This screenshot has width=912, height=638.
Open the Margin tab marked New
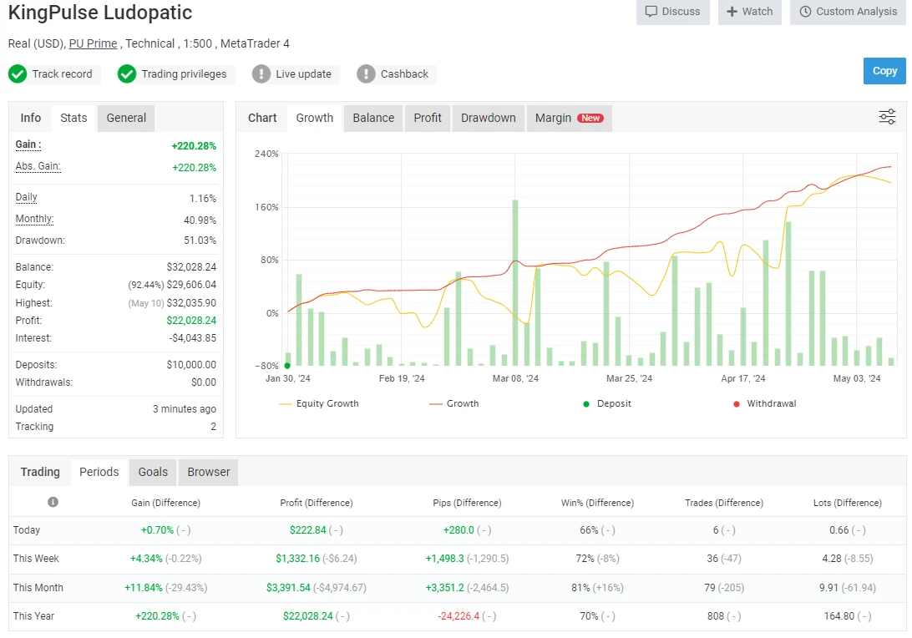click(568, 118)
